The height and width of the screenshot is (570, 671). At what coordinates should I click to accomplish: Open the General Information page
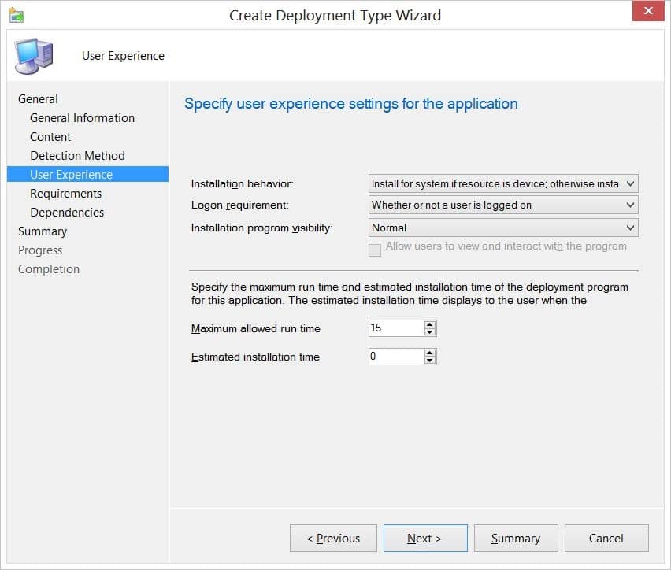(81, 117)
